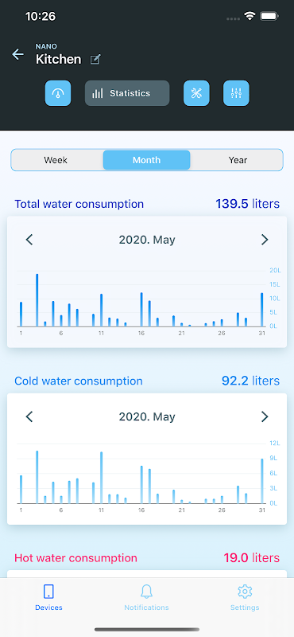
Task: Edit the Kitchen device name
Action: point(95,60)
